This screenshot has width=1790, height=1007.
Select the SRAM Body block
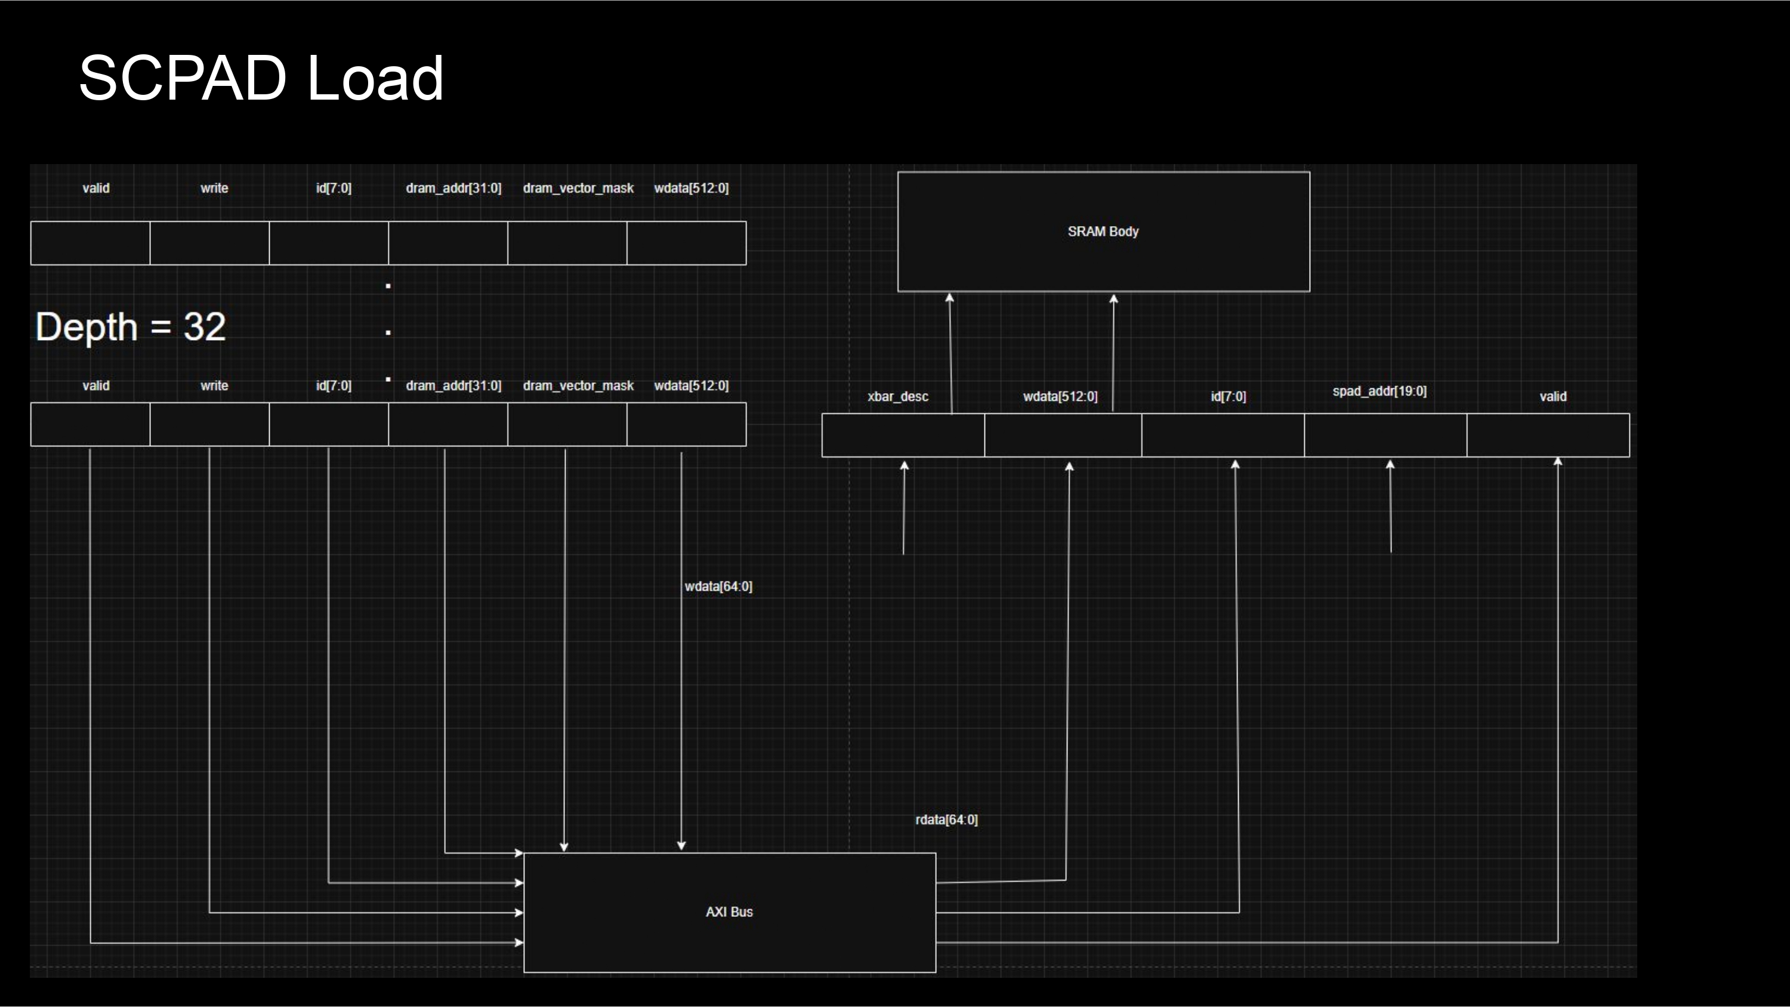(x=1103, y=231)
